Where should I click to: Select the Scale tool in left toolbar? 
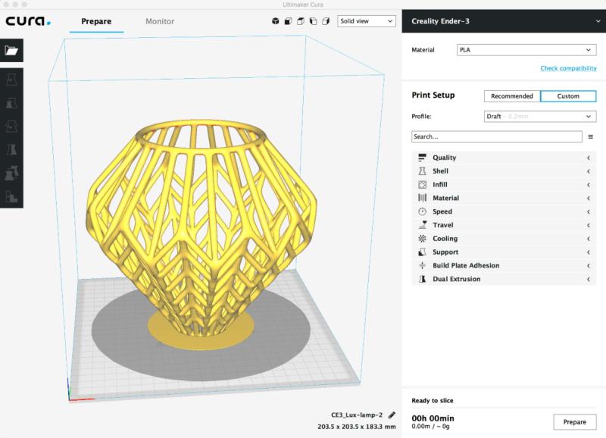[11, 103]
